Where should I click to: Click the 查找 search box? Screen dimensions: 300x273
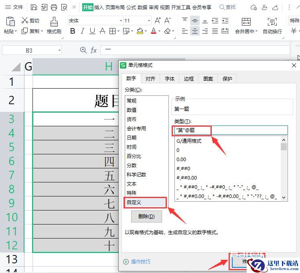(x=227, y=7)
